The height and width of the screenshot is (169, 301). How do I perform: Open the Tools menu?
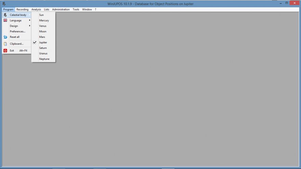76,10
